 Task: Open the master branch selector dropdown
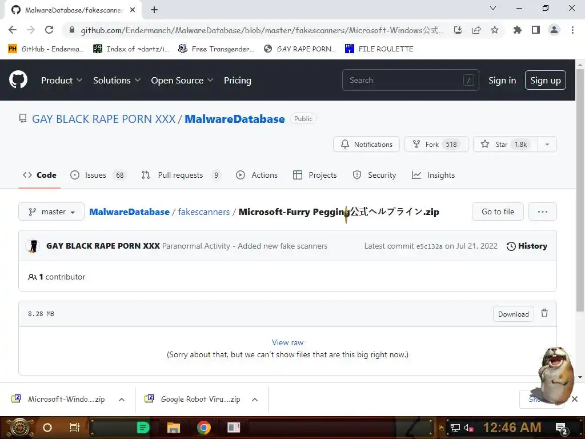point(51,211)
